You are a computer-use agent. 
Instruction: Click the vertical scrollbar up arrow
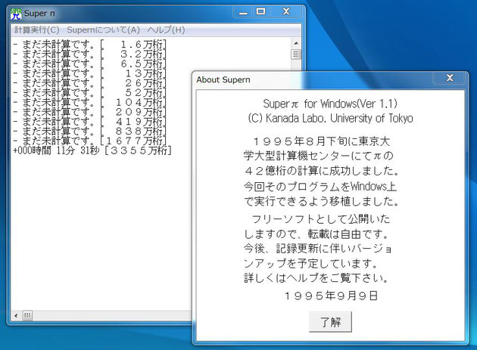point(296,43)
